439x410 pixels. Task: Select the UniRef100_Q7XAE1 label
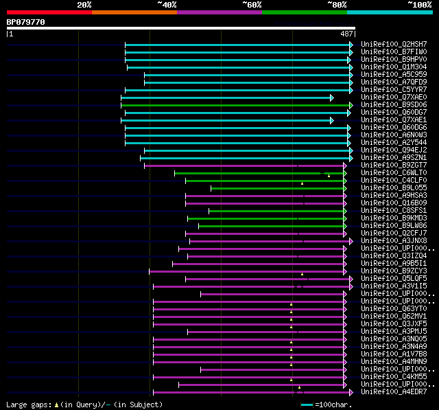(x=394, y=120)
